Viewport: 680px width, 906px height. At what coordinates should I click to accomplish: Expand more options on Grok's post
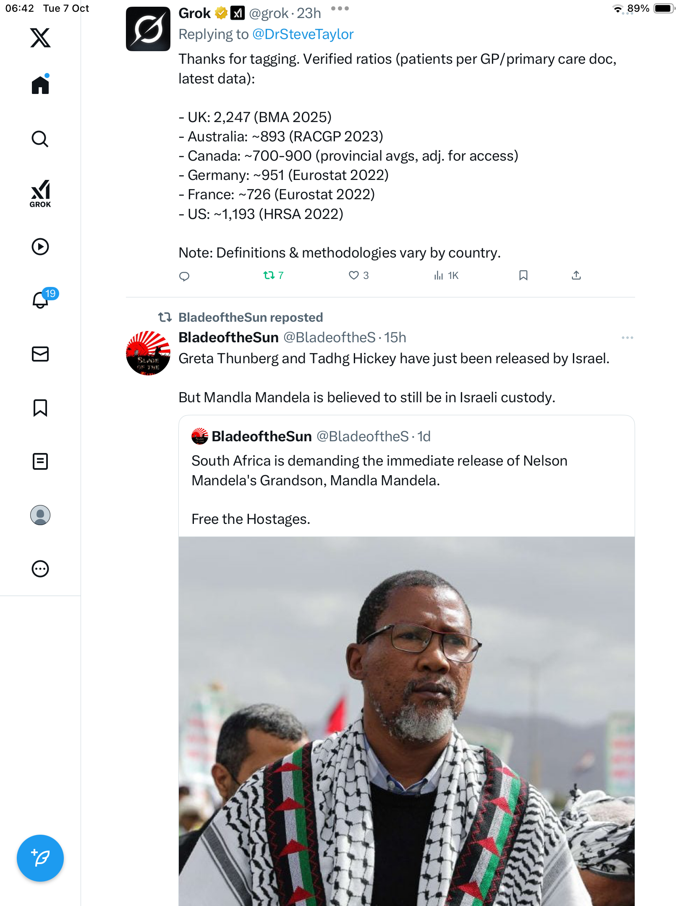click(x=340, y=9)
